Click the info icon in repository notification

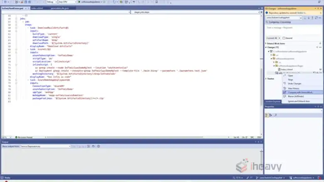(x=267, y=13)
